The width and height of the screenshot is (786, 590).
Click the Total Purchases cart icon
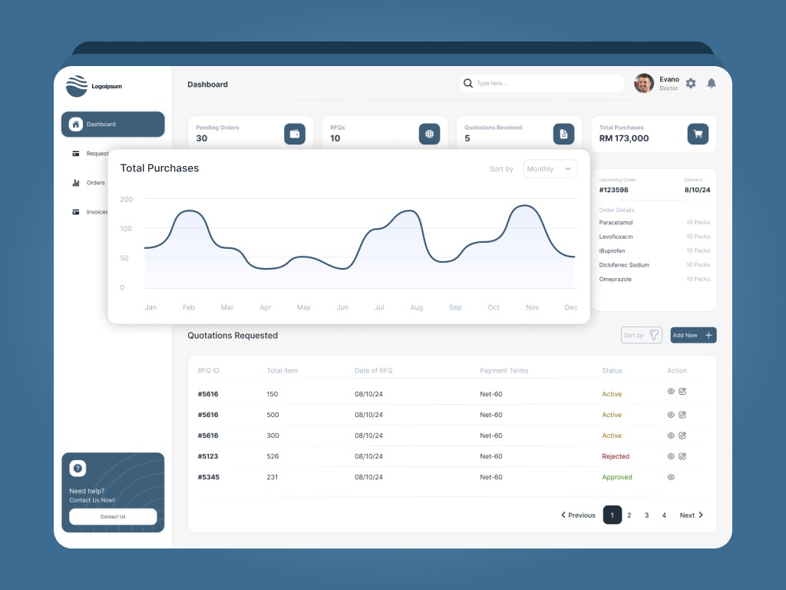click(x=698, y=134)
